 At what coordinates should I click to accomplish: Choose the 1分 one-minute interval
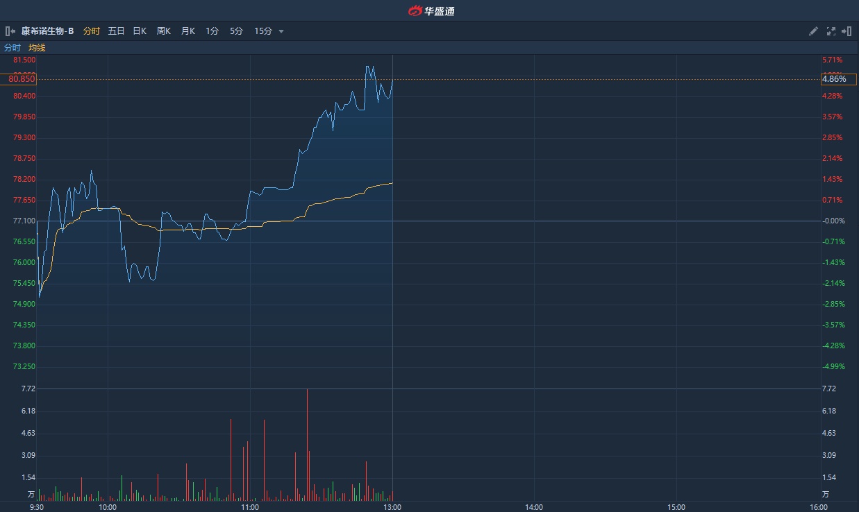(x=212, y=31)
